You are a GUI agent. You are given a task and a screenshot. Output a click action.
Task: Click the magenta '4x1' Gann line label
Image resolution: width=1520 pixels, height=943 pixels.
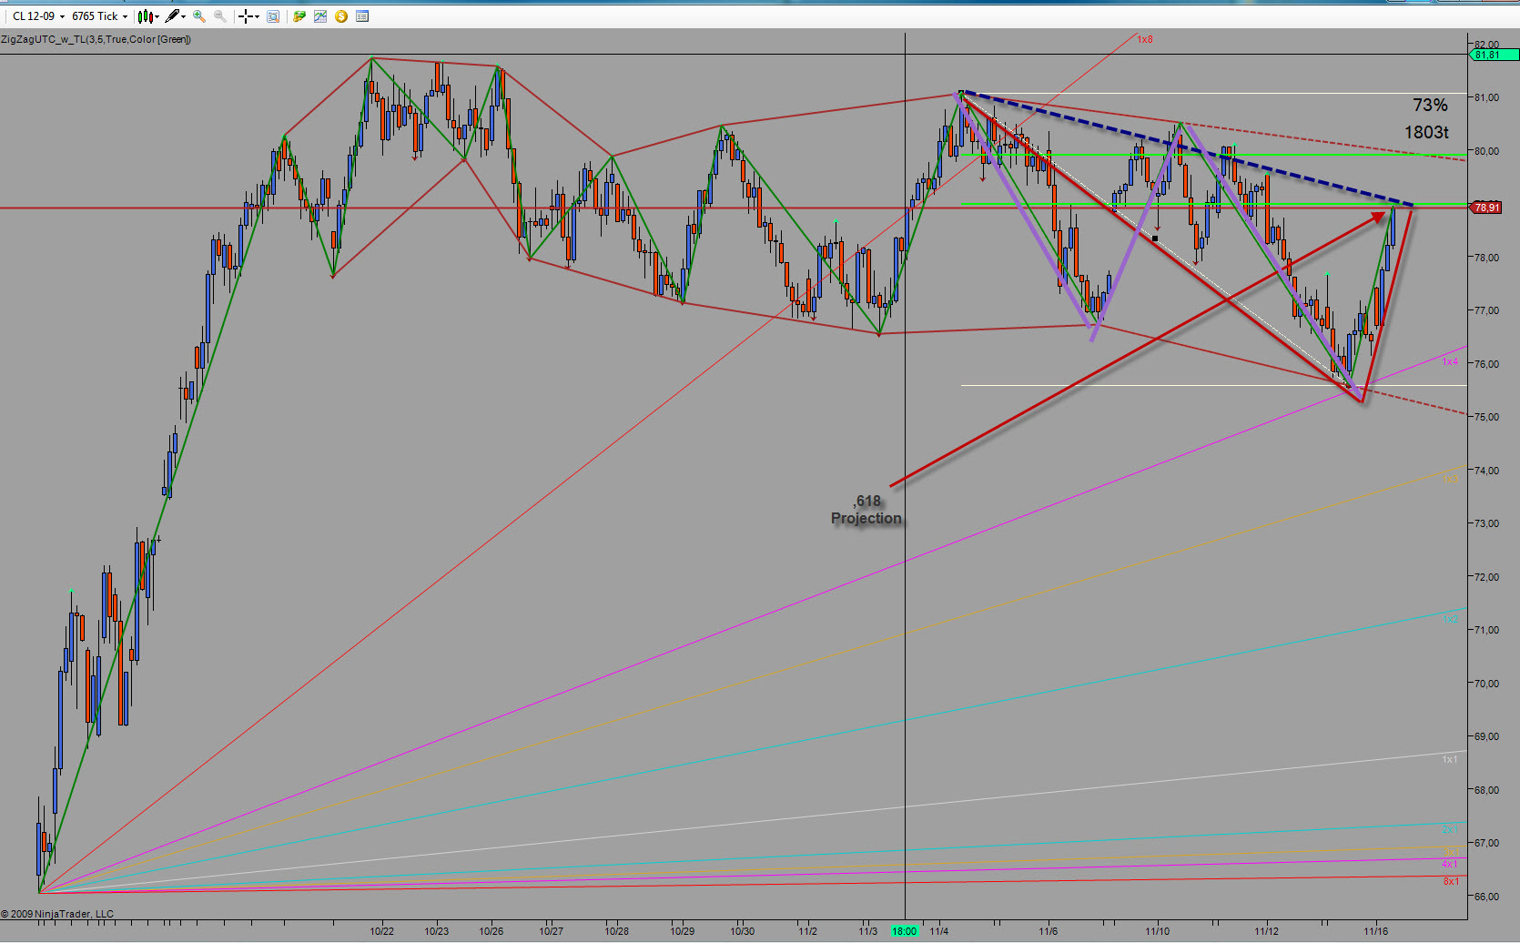click(x=1450, y=864)
